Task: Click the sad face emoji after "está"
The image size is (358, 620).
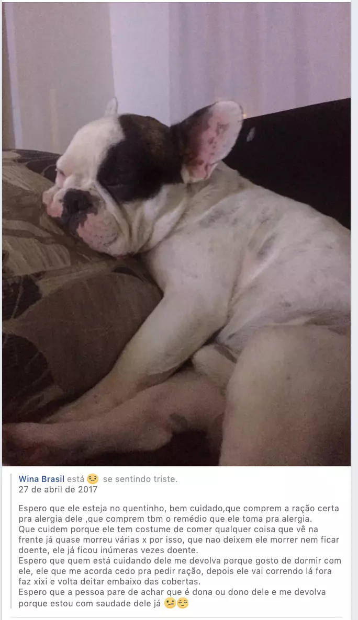Action: tap(92, 479)
